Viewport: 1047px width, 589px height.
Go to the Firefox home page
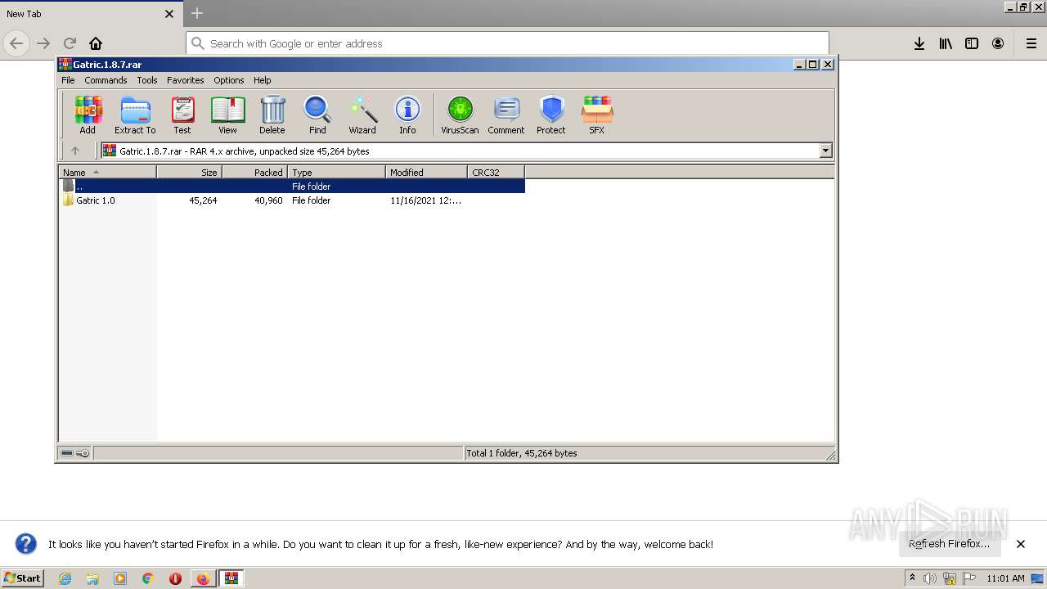(96, 43)
